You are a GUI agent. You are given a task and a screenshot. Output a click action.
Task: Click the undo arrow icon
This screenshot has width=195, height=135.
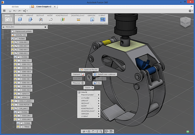coord(14,11)
